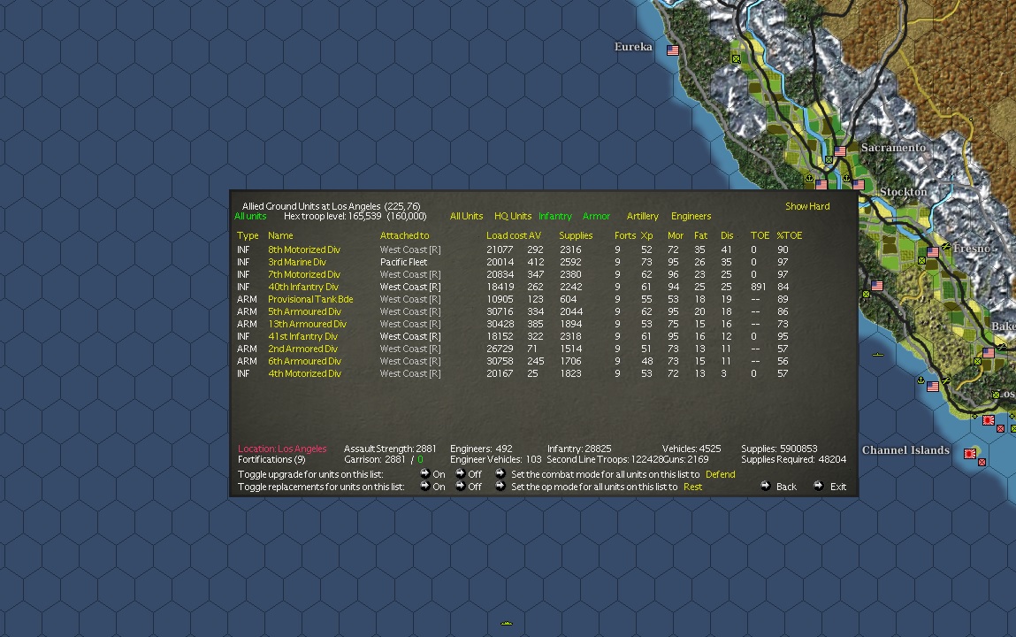Image resolution: width=1016 pixels, height=637 pixels.
Task: Click the US flag icon at Eureka
Action: coord(673,50)
